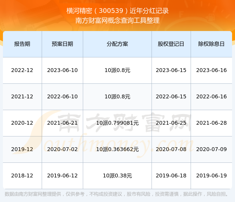Screen dimensions: 235x202
Task: Select the 2021-12 row's 10派0.8元 plan
Action: 117,97
